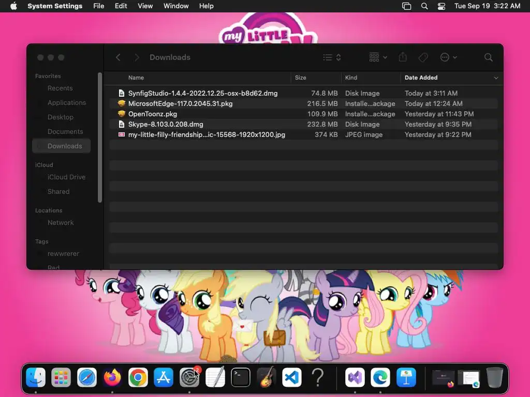Select Recents in the sidebar
This screenshot has width=530, height=397.
pos(61,88)
